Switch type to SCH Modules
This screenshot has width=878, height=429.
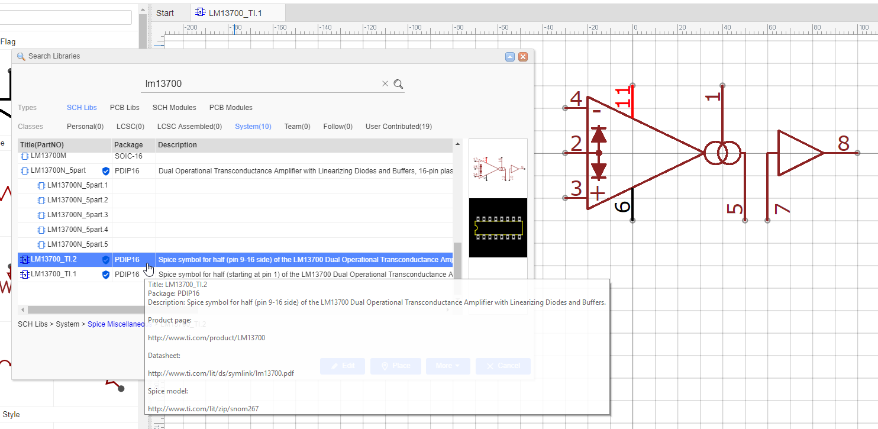[175, 108]
